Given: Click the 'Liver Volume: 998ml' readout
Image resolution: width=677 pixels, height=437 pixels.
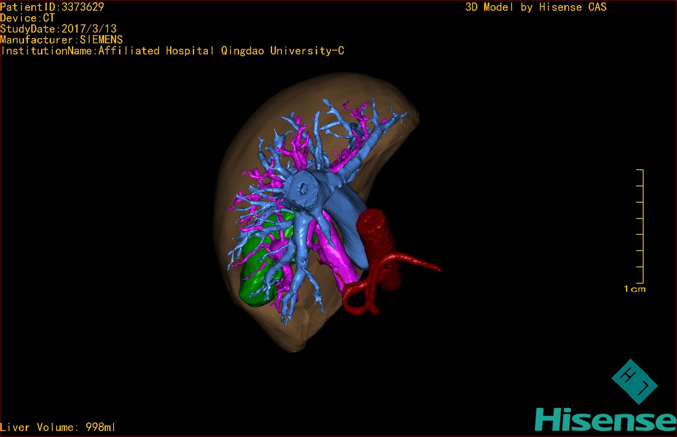Looking at the screenshot, I should [58, 427].
